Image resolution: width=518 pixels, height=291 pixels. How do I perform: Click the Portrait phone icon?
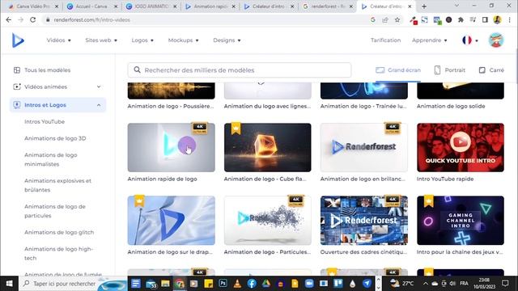437,70
